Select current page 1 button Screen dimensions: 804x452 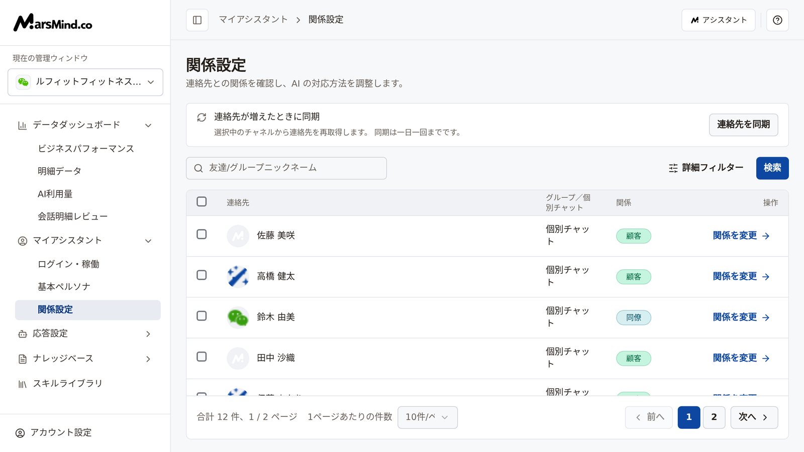(689, 417)
